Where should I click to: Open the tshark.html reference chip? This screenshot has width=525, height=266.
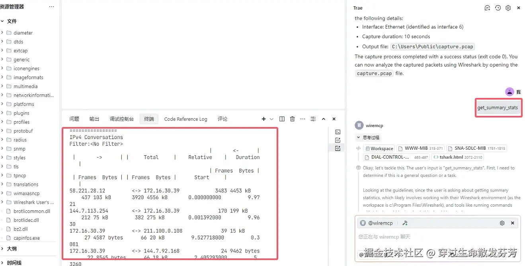pyautogui.click(x=457, y=157)
